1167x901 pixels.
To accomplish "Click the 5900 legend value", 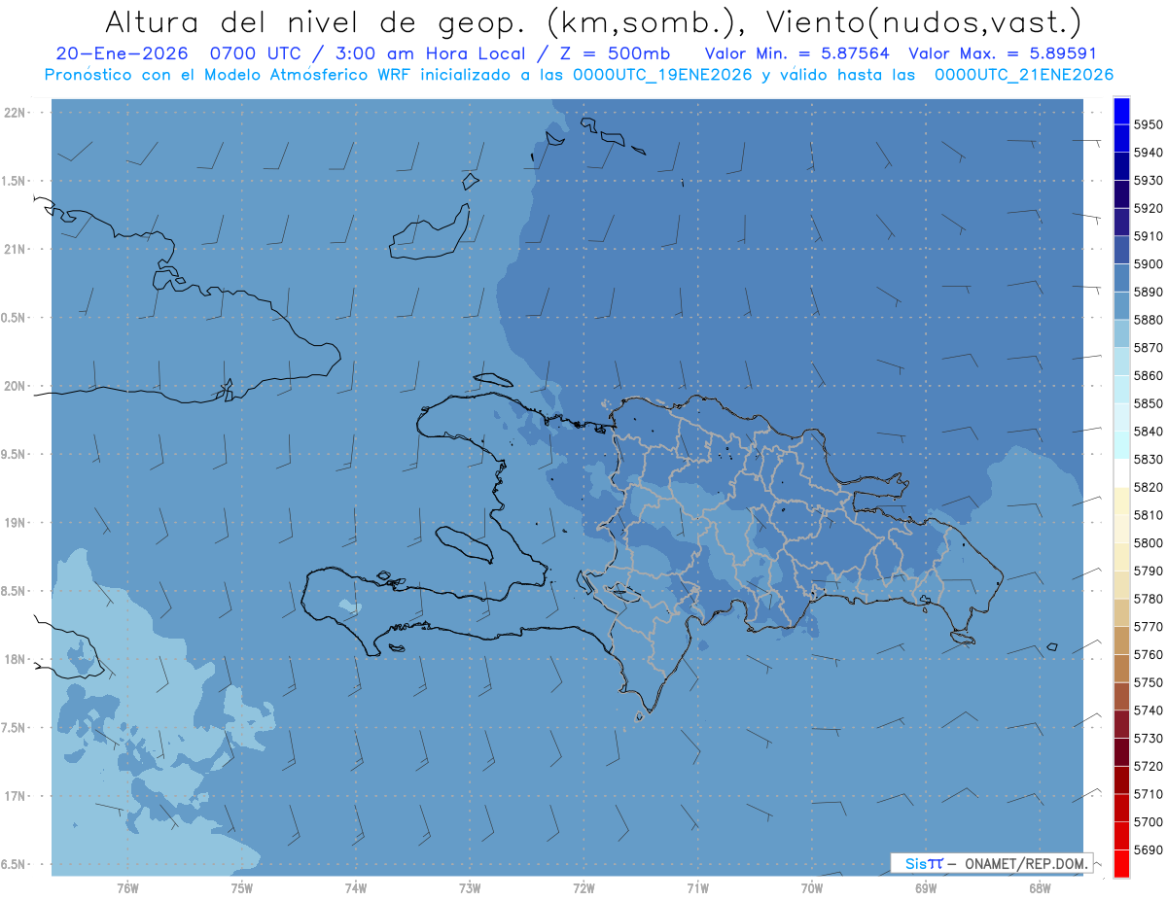I will [1148, 264].
